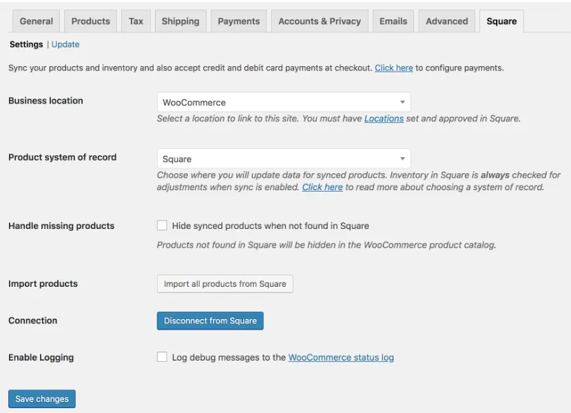
Task: Select the Payments tab
Action: click(x=238, y=21)
